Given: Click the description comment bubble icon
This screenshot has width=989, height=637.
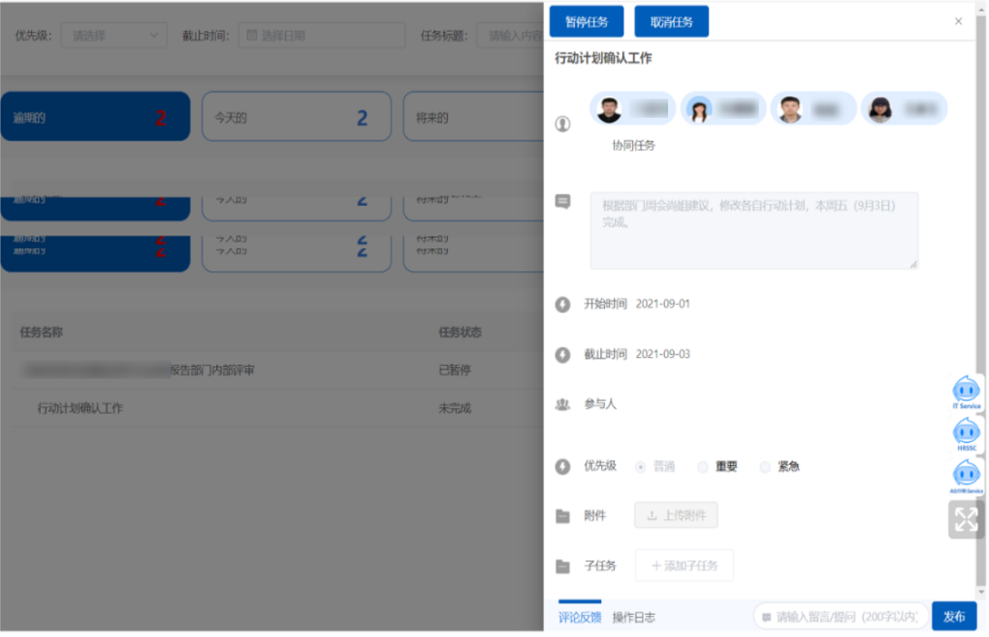Looking at the screenshot, I should click(563, 201).
